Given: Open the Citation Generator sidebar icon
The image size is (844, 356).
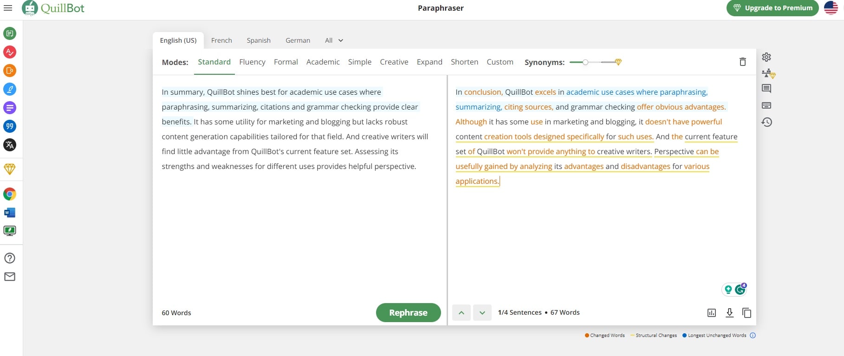Looking at the screenshot, I should (x=10, y=126).
